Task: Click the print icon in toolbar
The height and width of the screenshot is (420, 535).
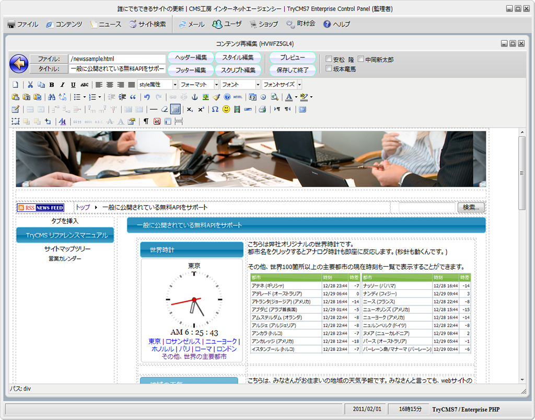Action: click(262, 109)
